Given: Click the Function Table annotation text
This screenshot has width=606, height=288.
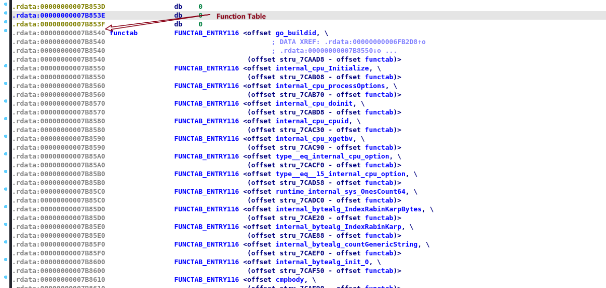Looking at the screenshot, I should click(x=241, y=17).
